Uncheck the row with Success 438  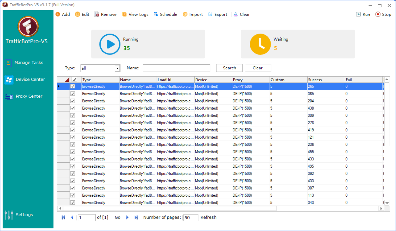click(73, 108)
